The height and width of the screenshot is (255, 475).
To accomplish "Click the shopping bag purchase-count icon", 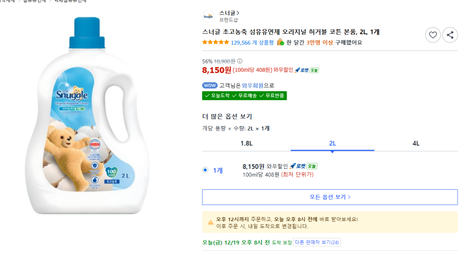I will tap(280, 42).
